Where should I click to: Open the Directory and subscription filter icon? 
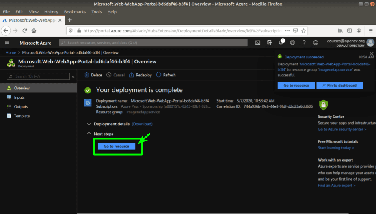point(269,43)
